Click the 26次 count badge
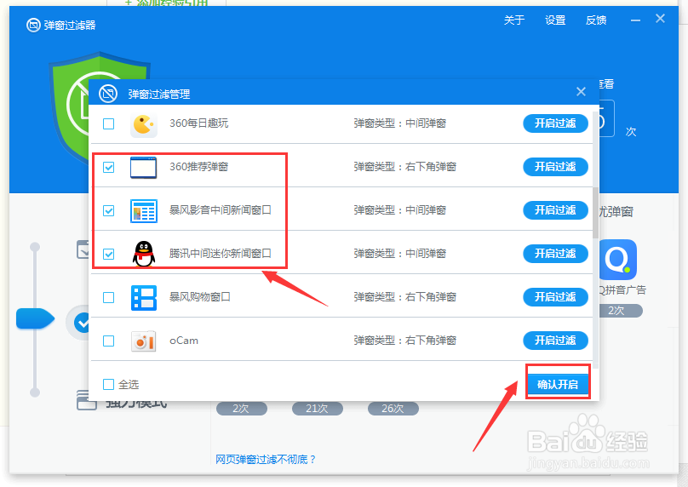Viewport: 688px width, 487px height. [393, 409]
